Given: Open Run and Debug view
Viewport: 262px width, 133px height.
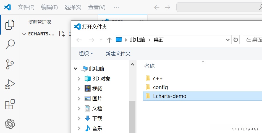Looking at the screenshot, I should [10, 84].
